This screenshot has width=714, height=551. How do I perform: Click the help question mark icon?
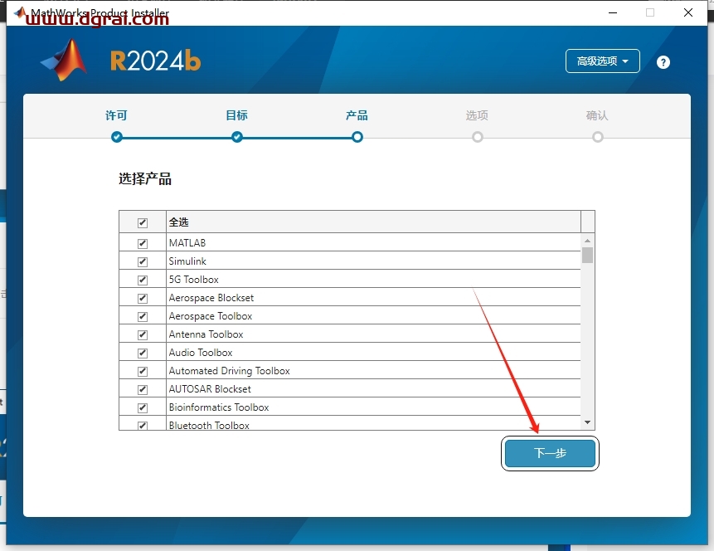663,62
